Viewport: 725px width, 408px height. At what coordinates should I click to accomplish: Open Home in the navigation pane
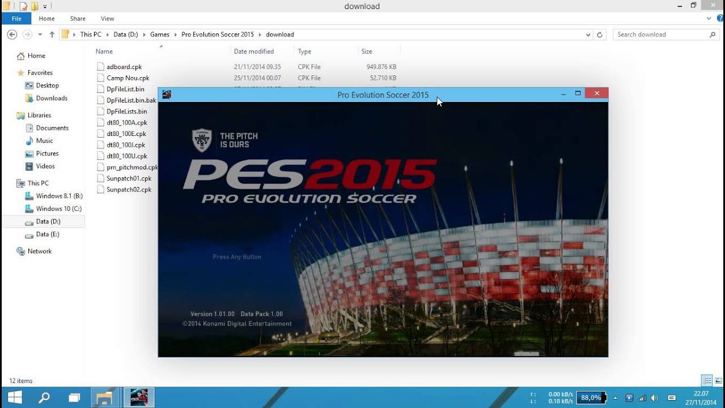[36, 56]
